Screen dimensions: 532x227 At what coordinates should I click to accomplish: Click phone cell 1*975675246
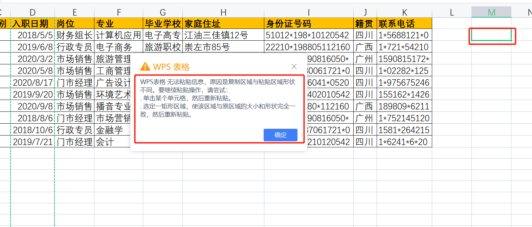click(404, 82)
